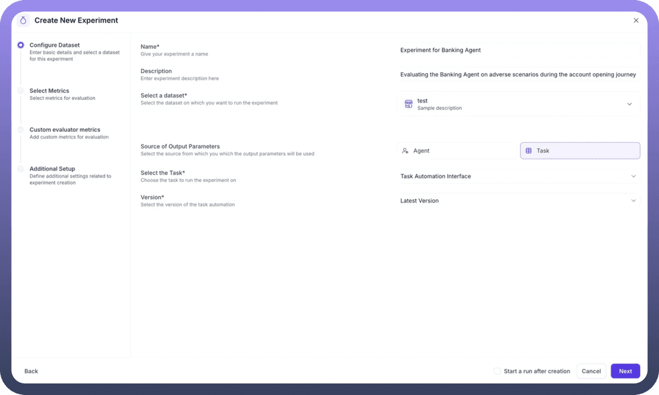Open the Task Automation Interface dropdown

click(x=518, y=176)
